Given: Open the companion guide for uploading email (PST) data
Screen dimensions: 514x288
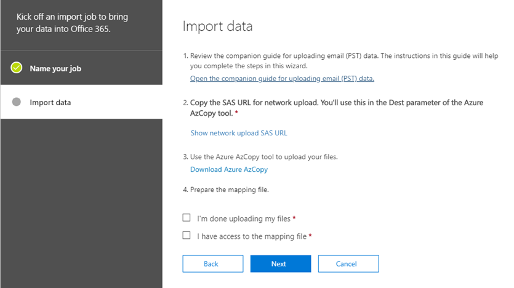Looking at the screenshot, I should click(282, 79).
